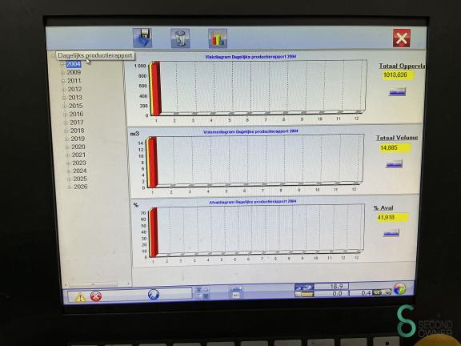Select year 2026 in the tree
The width and height of the screenshot is (461, 346).
[81, 187]
